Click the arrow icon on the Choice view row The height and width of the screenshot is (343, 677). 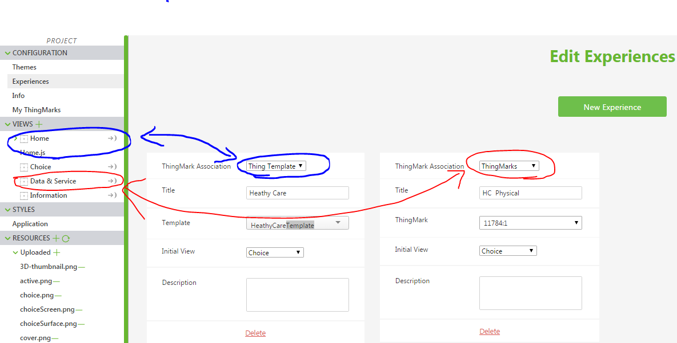click(x=112, y=166)
